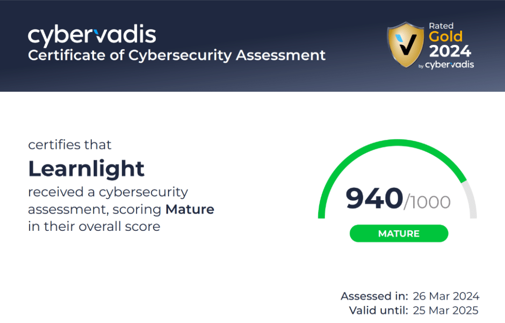Click the bold 'Mature' word in sentence

190,209
